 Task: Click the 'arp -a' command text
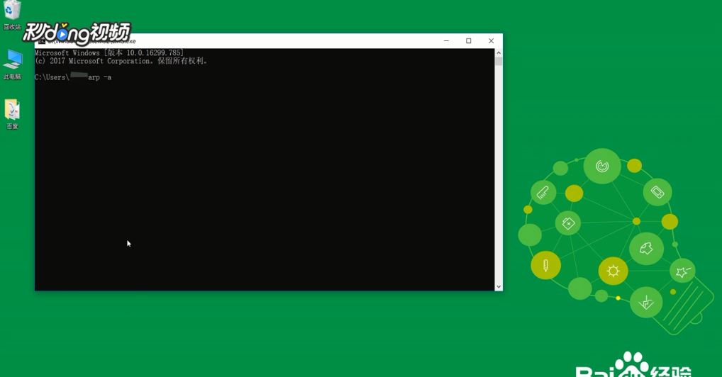(x=99, y=77)
